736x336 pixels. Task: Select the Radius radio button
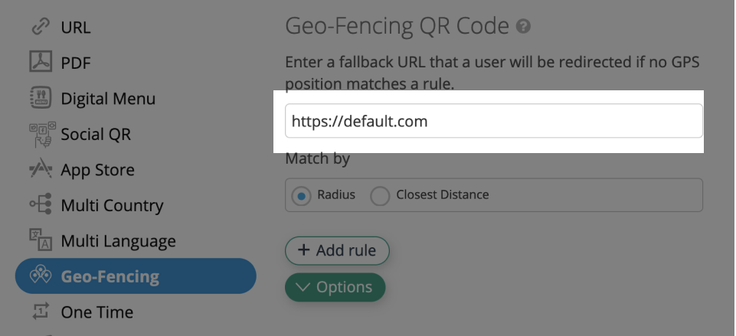coord(301,195)
